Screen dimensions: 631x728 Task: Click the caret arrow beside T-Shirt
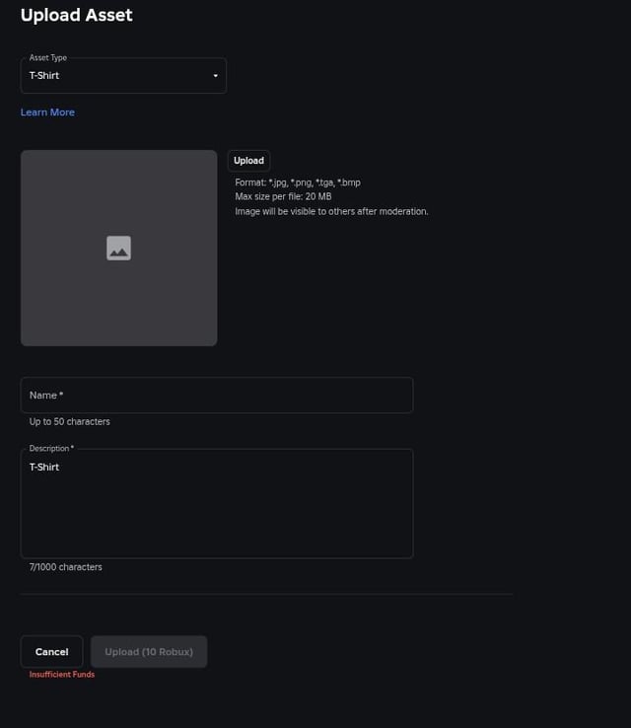tap(215, 76)
